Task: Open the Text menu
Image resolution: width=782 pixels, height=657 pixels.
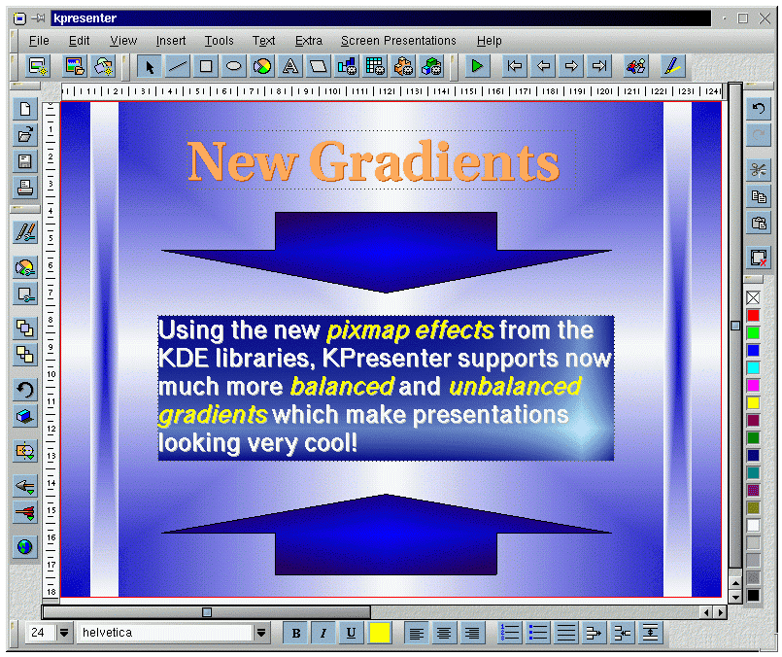Action: 263,41
